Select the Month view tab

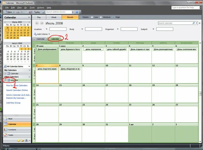click(70, 17)
